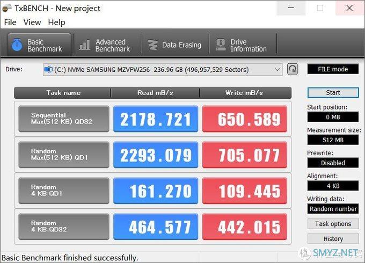Viewport: 365px width, 263px height.
Task: Open Task options
Action: [x=333, y=224]
